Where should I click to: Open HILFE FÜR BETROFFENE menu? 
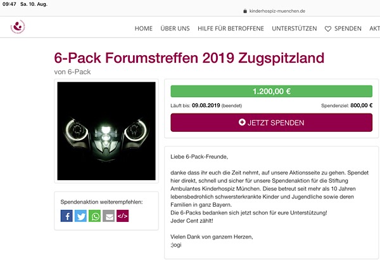click(231, 29)
